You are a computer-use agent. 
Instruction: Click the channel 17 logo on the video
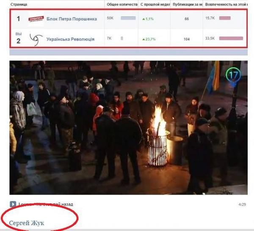coord(232,75)
